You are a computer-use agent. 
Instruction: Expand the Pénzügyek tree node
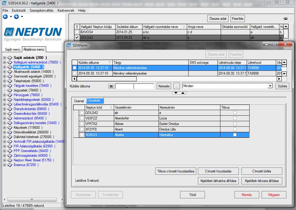click(x=5, y=95)
